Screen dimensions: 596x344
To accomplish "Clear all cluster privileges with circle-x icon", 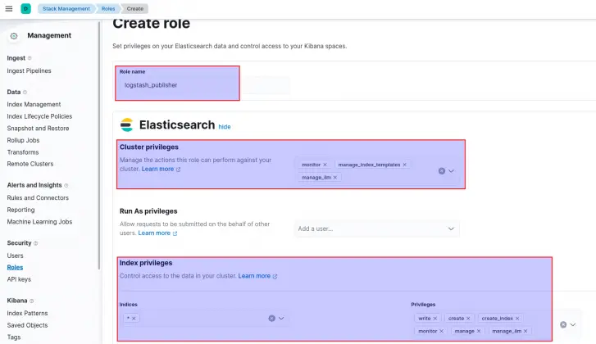I will pos(442,171).
